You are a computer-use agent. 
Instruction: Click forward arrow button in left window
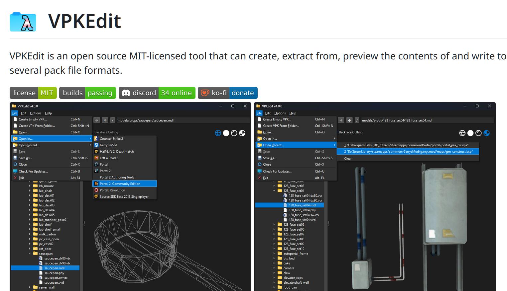click(x=97, y=120)
